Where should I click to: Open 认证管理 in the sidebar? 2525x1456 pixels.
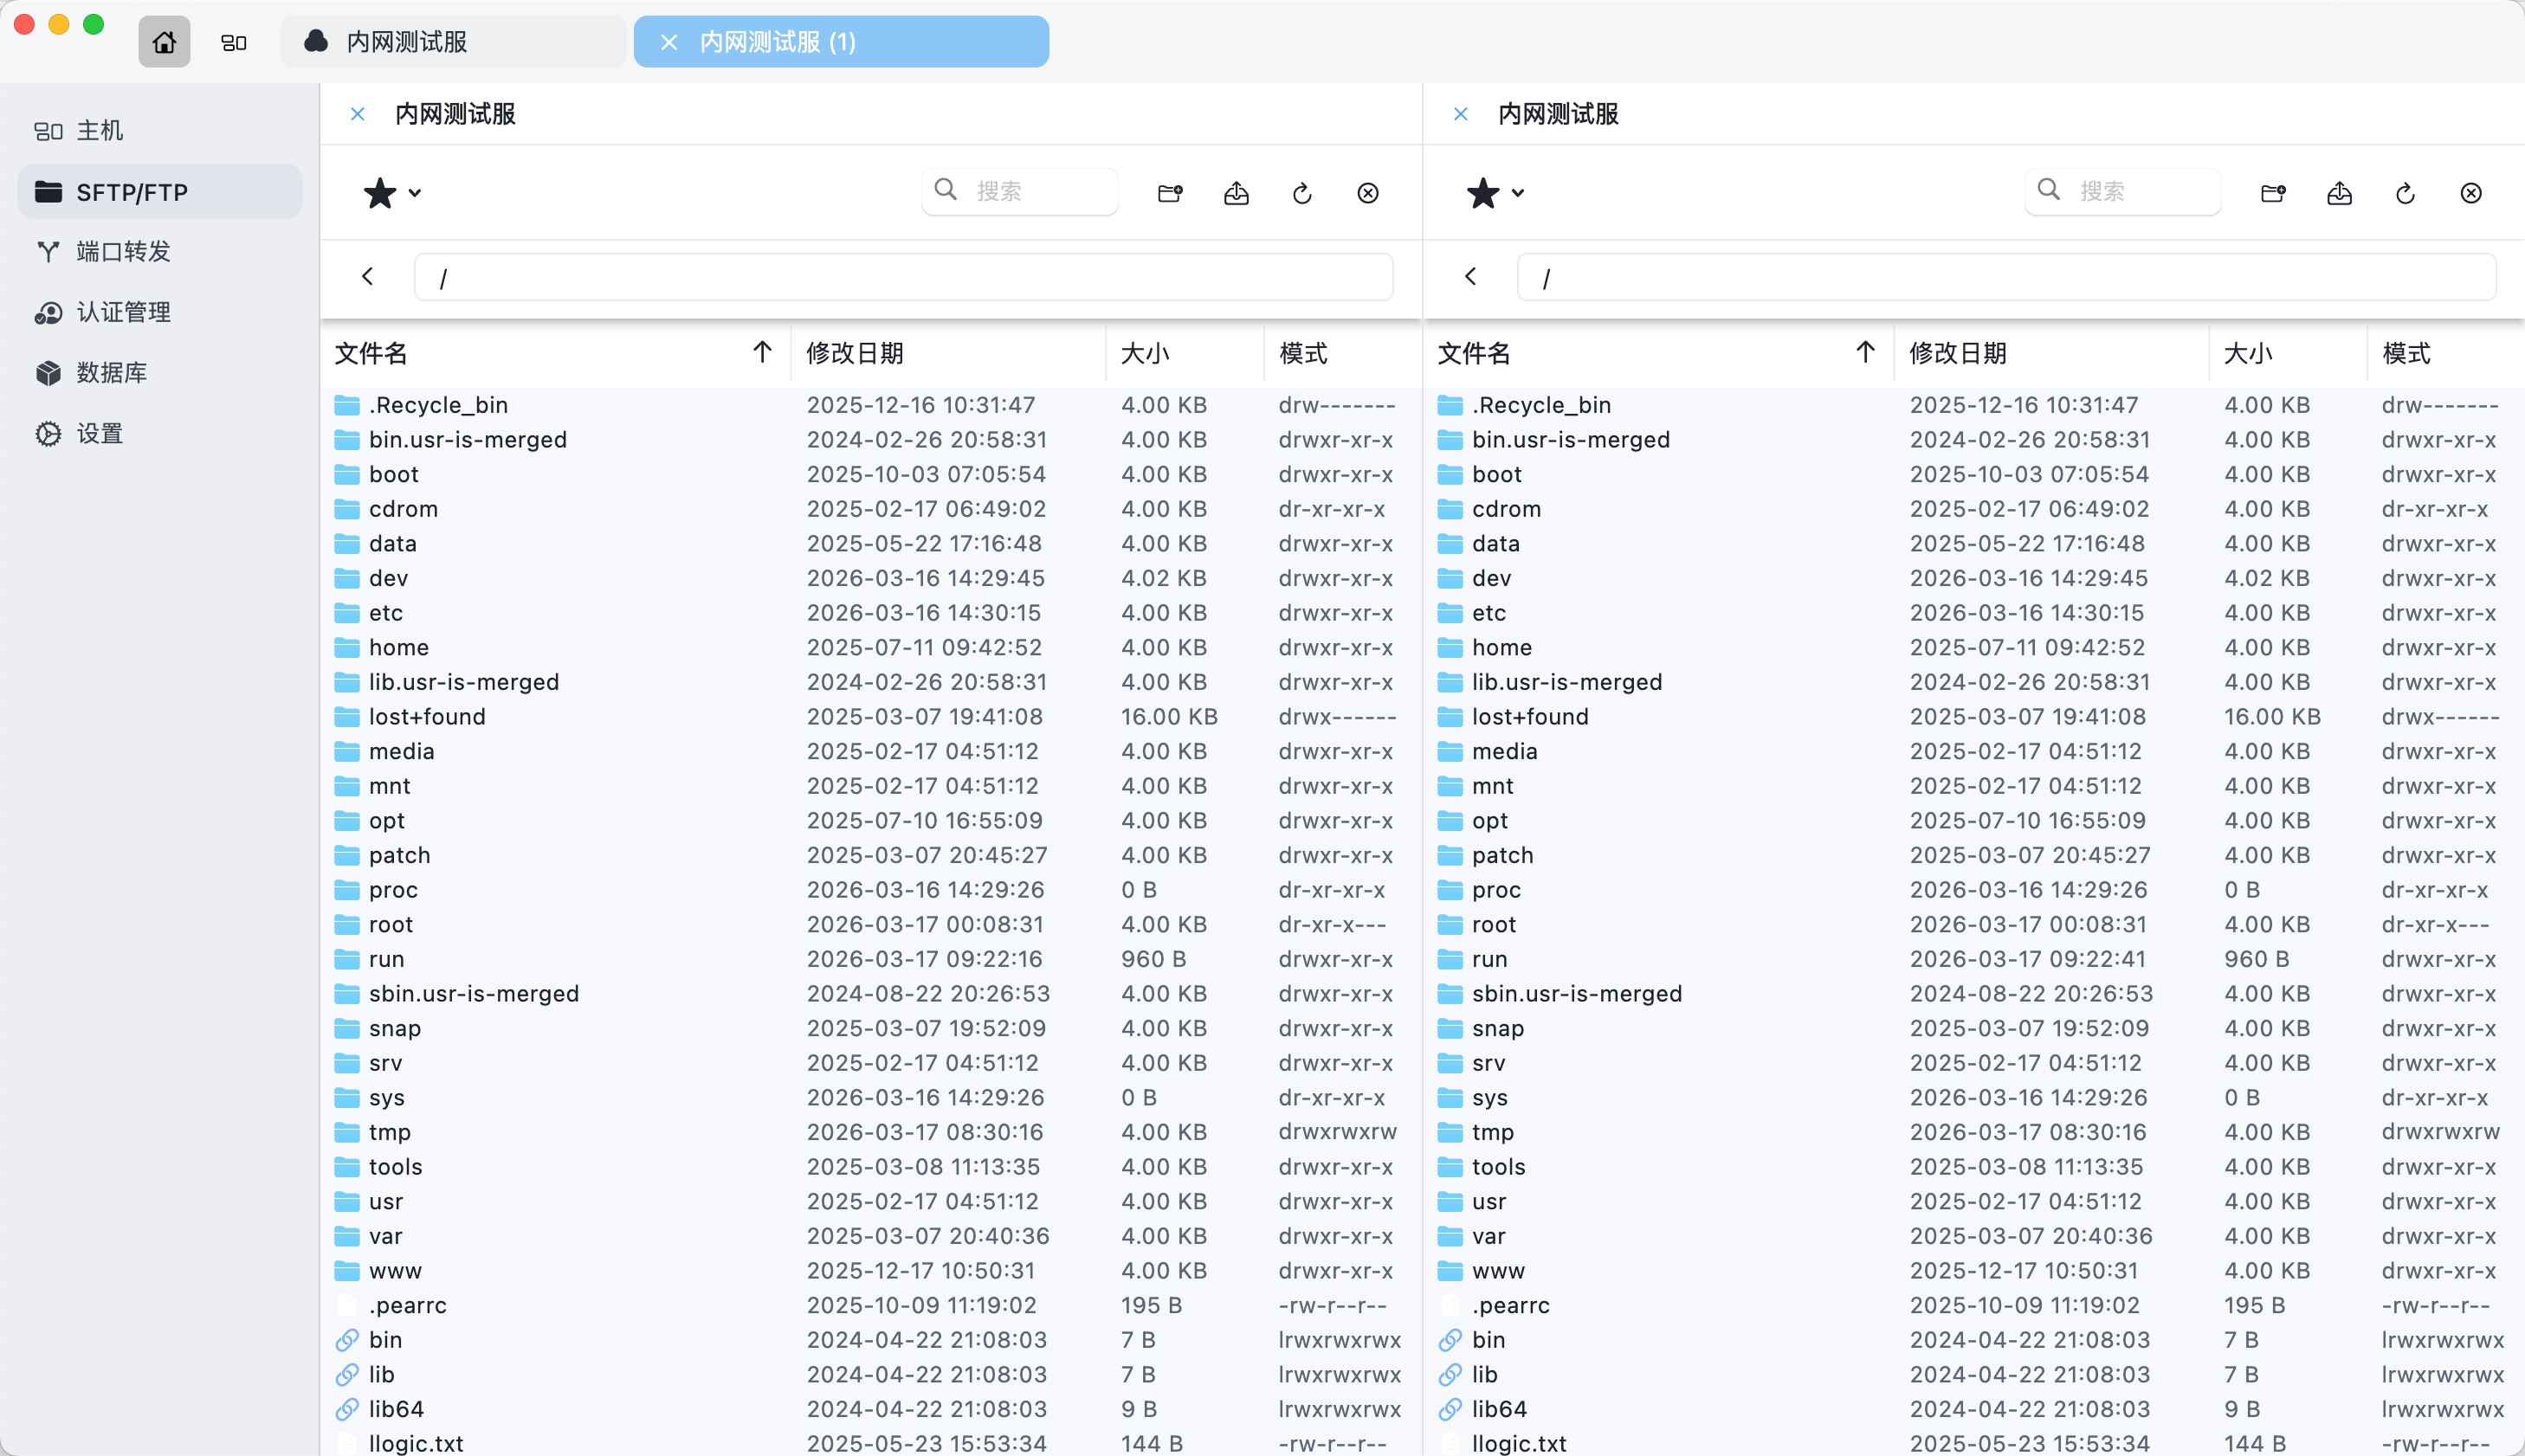pos(123,312)
